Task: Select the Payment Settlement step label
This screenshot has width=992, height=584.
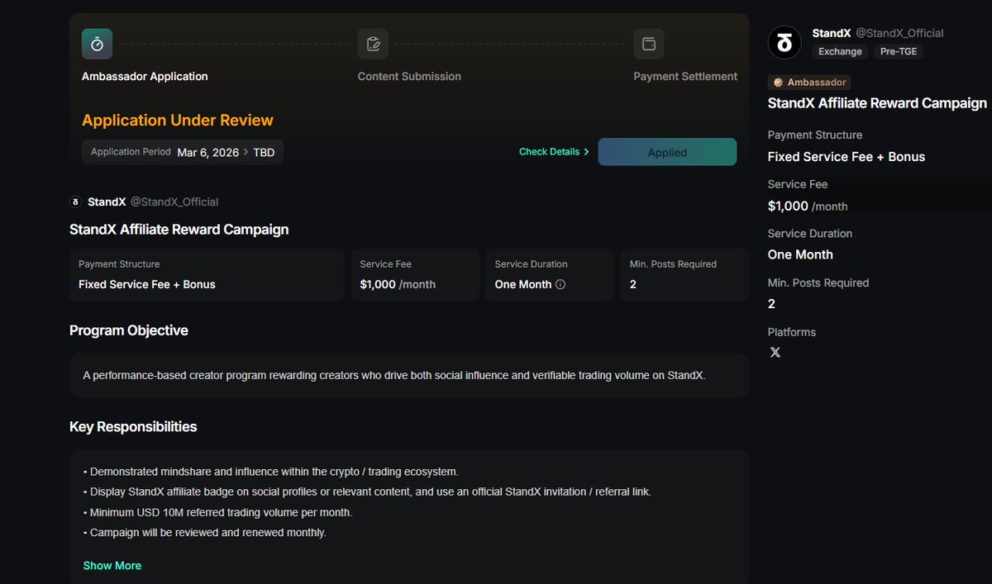Action: click(685, 76)
